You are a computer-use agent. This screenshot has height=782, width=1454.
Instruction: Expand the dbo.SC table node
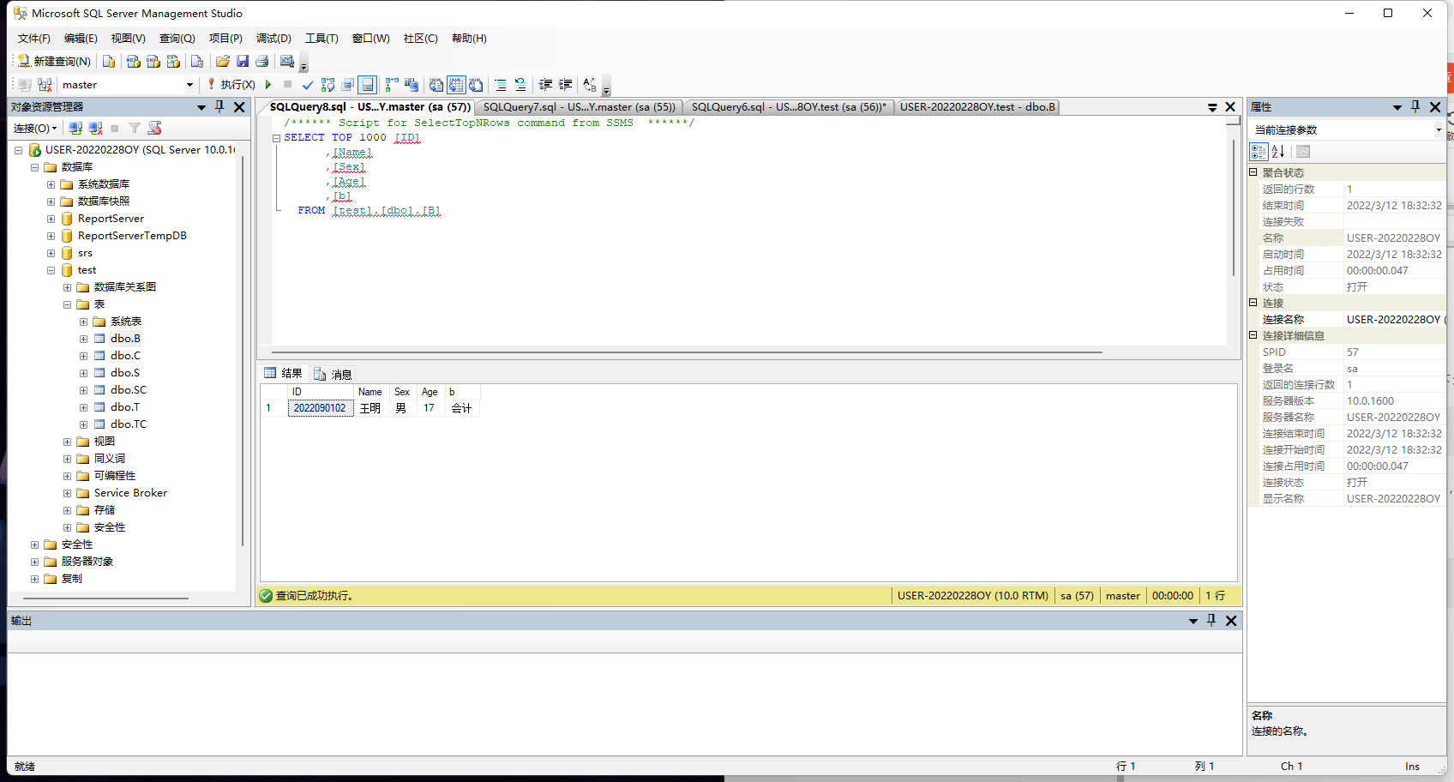click(x=83, y=390)
